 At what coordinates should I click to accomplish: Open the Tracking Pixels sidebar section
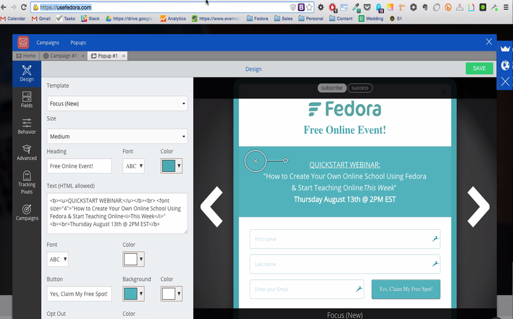coord(27,182)
